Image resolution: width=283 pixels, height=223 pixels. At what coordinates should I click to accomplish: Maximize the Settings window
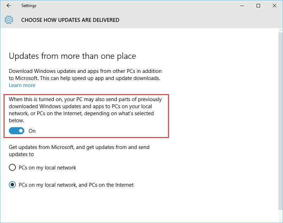tap(258, 5)
